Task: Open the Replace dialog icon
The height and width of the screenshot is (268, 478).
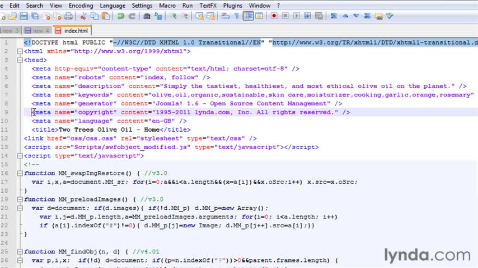Action: [158, 16]
